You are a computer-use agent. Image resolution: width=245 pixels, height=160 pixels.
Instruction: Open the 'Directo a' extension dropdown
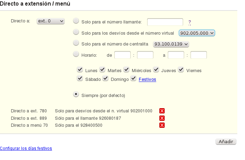click(x=51, y=21)
